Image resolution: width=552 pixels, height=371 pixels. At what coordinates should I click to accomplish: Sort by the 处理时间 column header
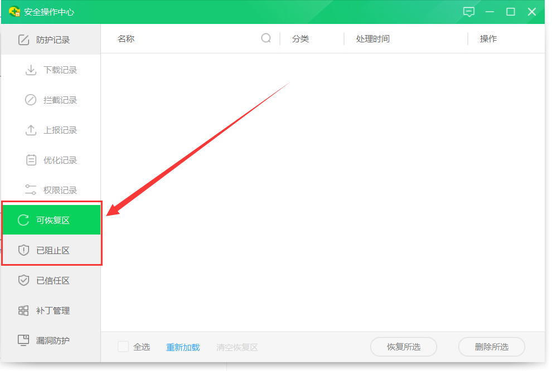(x=373, y=39)
